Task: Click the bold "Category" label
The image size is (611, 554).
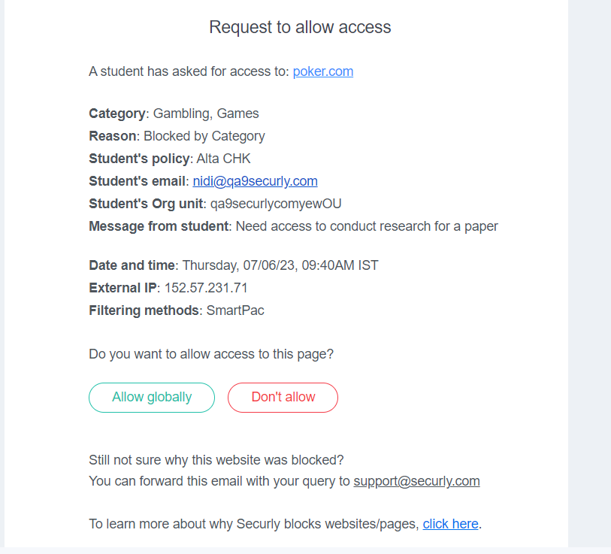Action: point(117,114)
